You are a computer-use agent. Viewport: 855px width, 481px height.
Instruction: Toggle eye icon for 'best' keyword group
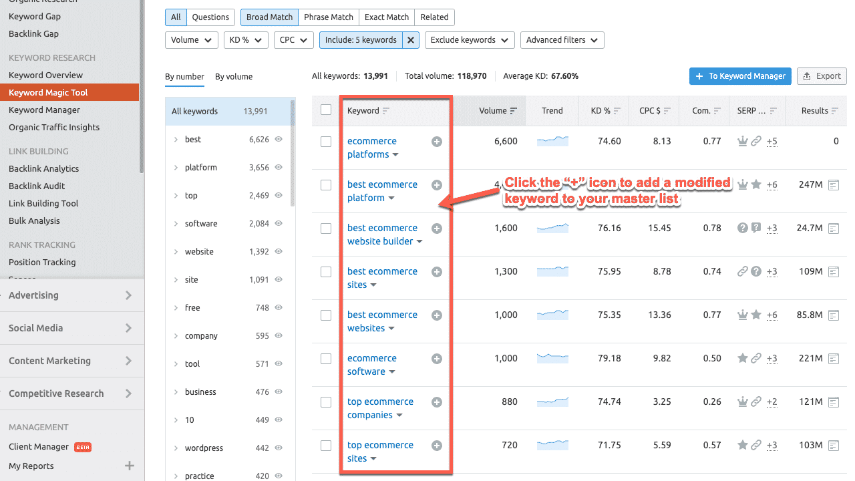point(279,140)
